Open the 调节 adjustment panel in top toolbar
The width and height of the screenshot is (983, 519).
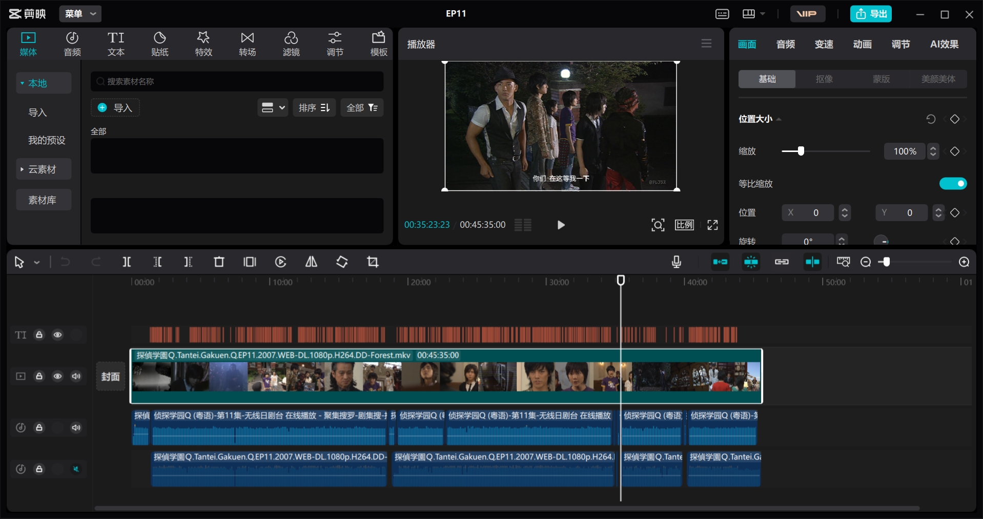[335, 44]
